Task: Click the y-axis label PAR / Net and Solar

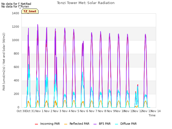Action: (4, 62)
